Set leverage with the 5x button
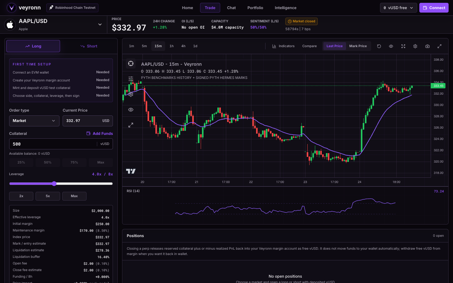 tap(48, 196)
